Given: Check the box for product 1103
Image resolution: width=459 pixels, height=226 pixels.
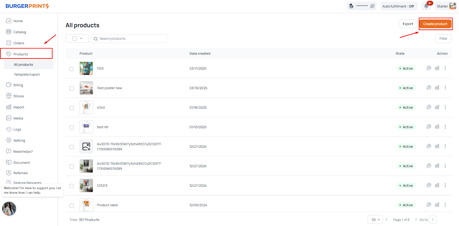Looking at the screenshot, I should coord(72,69).
